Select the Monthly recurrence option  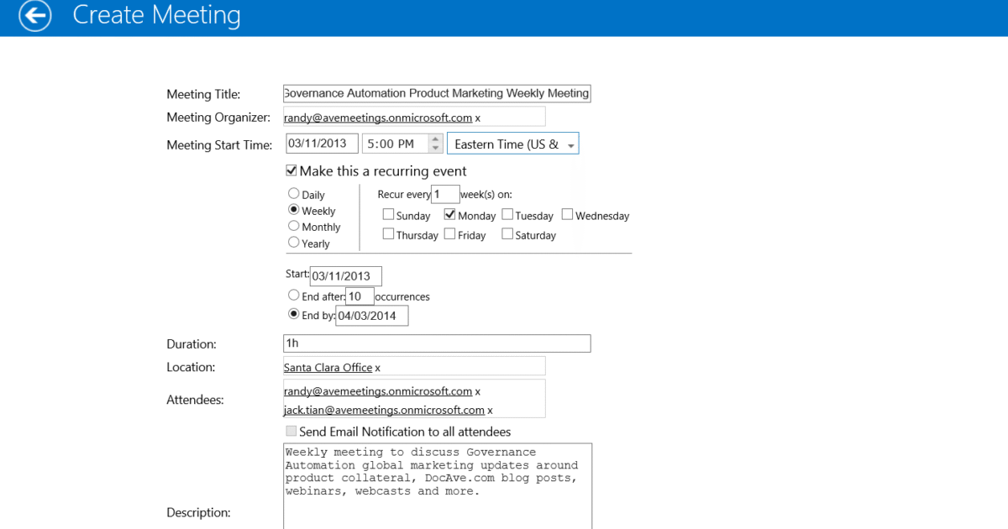coord(294,226)
